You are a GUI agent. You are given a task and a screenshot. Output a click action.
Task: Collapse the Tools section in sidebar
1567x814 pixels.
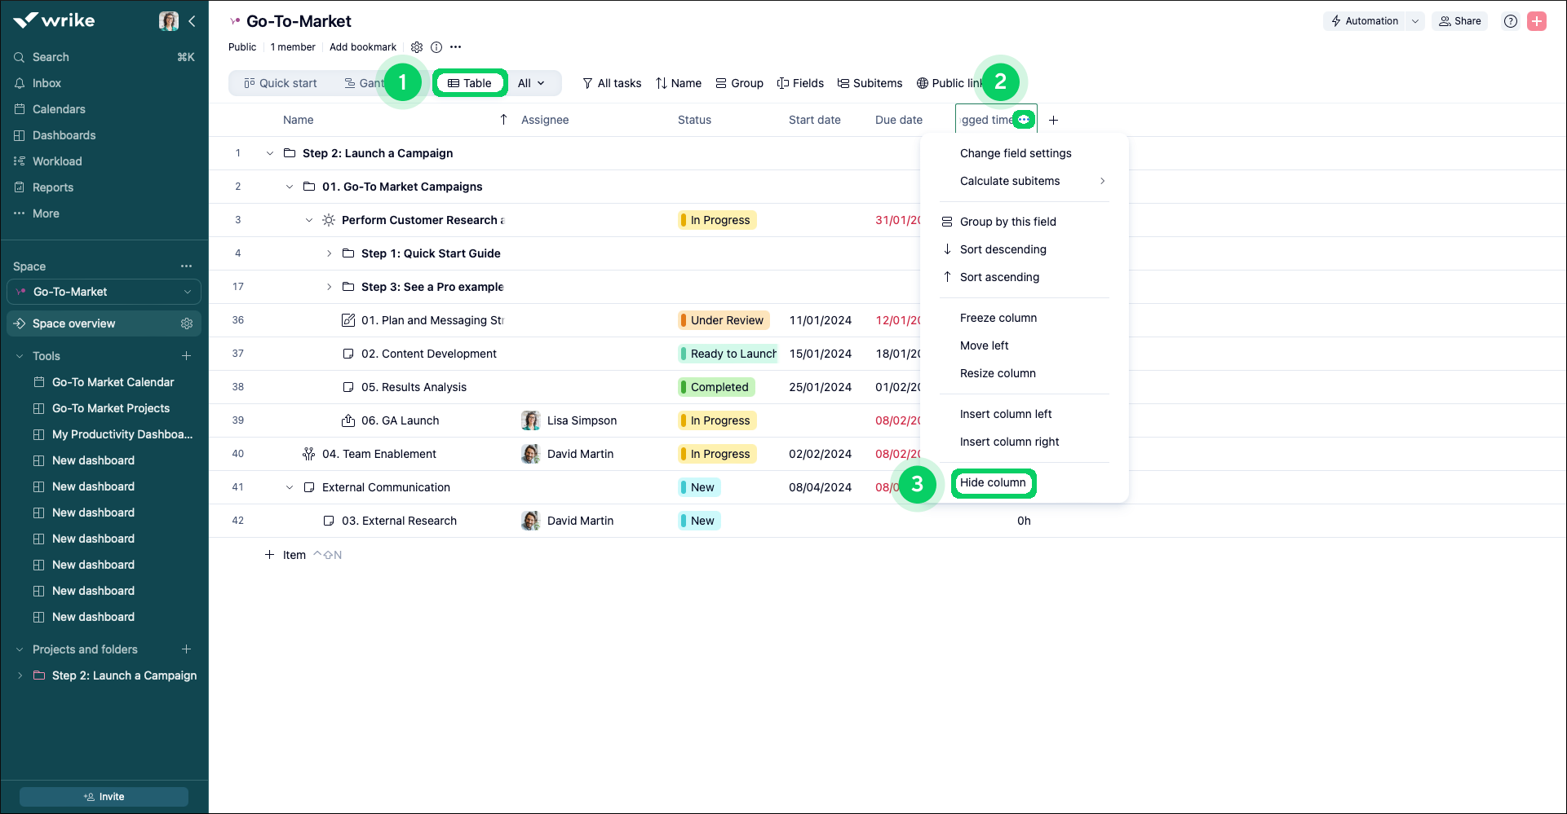click(19, 356)
